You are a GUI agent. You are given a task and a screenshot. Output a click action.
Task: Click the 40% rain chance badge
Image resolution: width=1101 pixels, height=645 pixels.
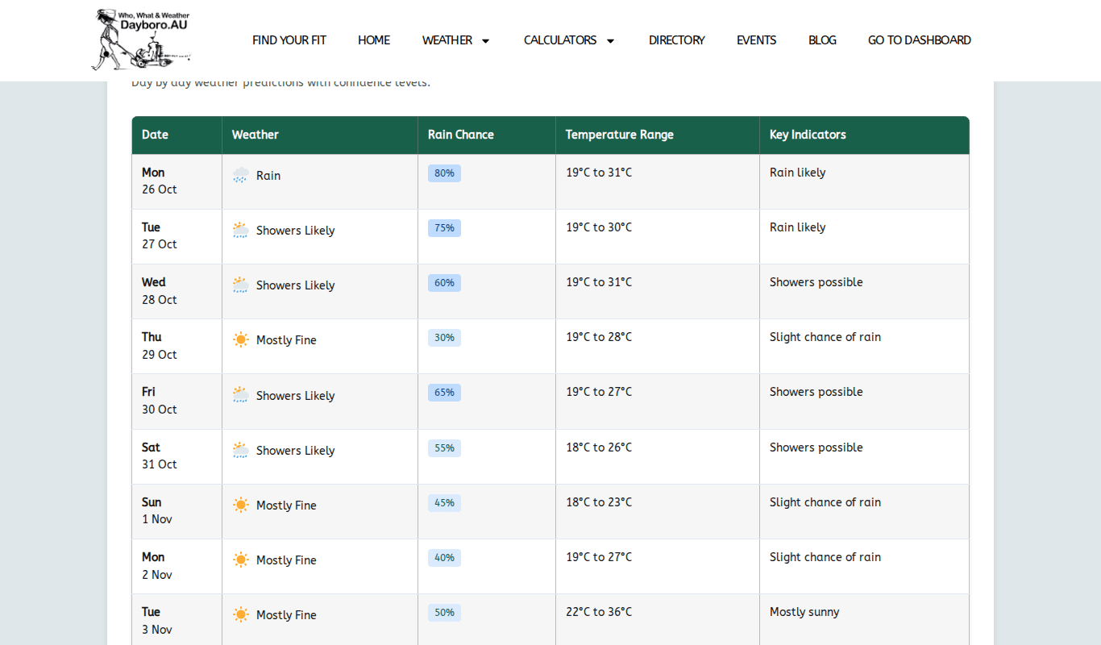click(444, 558)
